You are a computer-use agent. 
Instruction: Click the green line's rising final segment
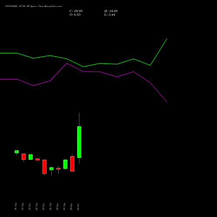point(159,52)
